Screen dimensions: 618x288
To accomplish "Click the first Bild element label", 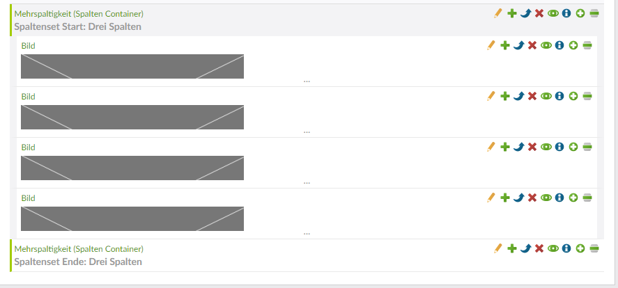I will 28,46.
